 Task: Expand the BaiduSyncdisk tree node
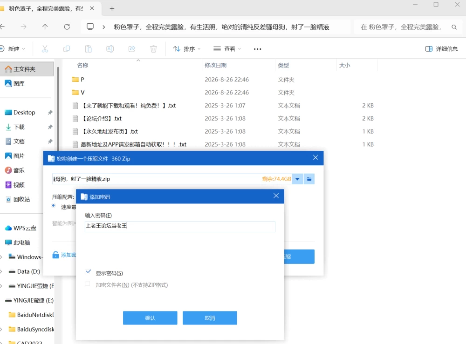1,330
